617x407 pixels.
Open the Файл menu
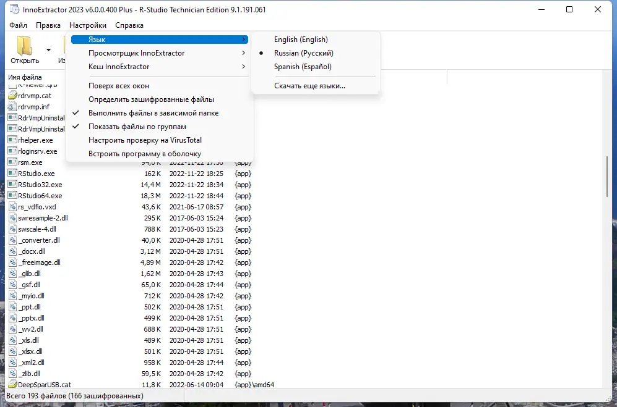point(18,25)
